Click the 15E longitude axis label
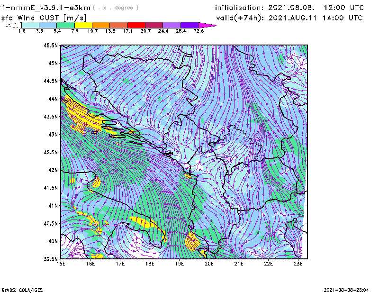 tap(61, 264)
